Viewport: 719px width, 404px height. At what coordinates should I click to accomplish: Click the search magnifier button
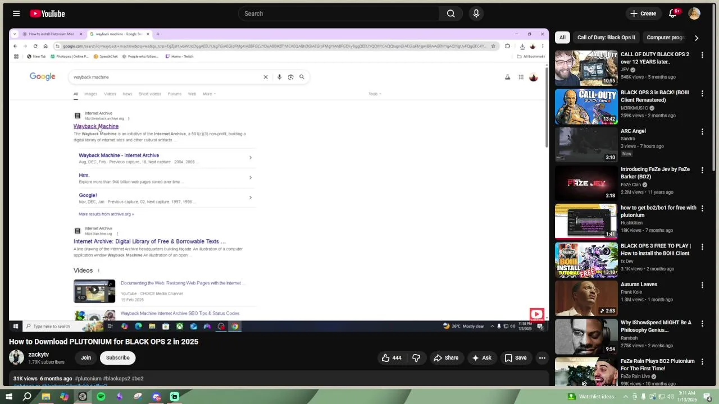(450, 13)
